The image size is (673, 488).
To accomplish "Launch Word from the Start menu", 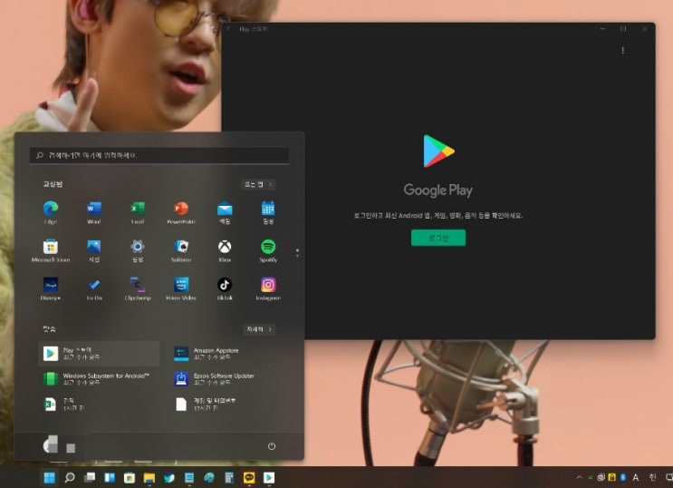I will click(x=94, y=212).
